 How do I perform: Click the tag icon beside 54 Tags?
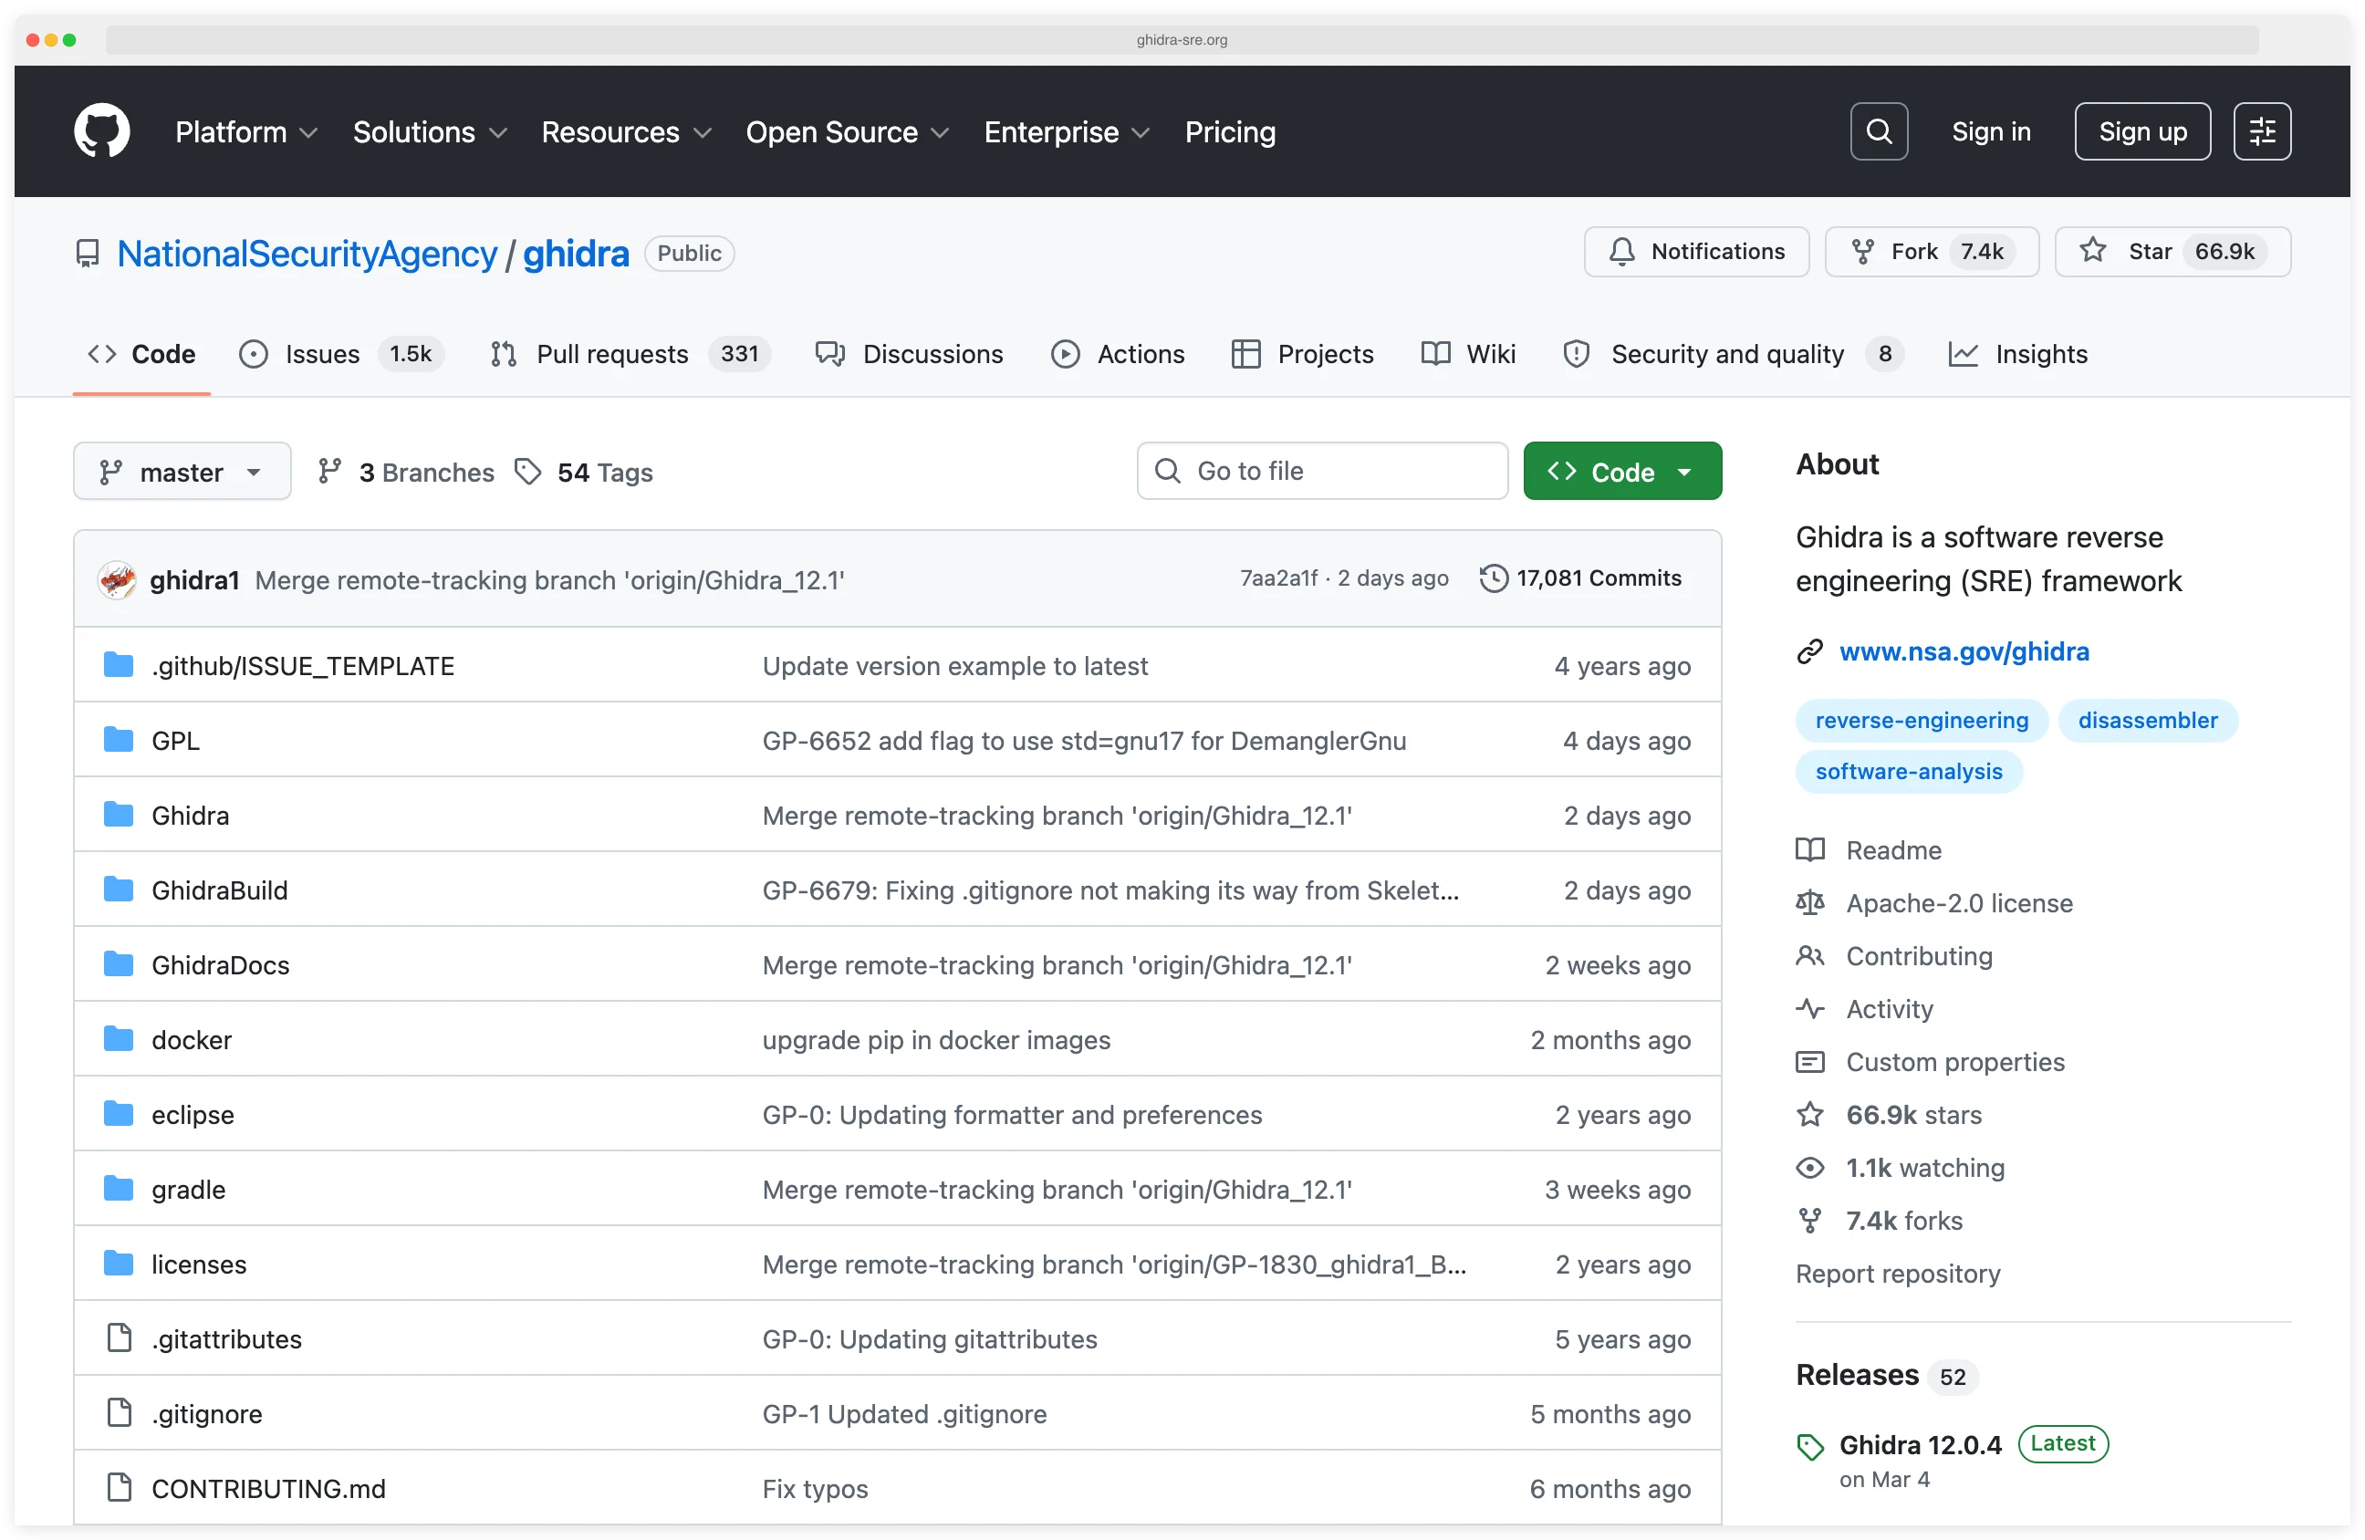pos(528,471)
